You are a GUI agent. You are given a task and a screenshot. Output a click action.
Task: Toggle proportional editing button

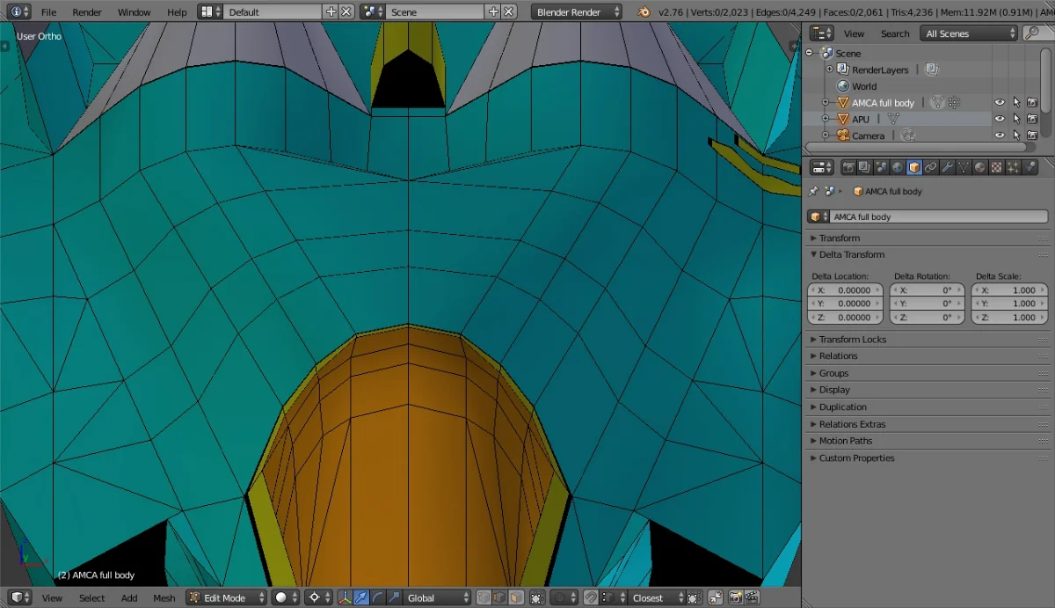coord(565,597)
